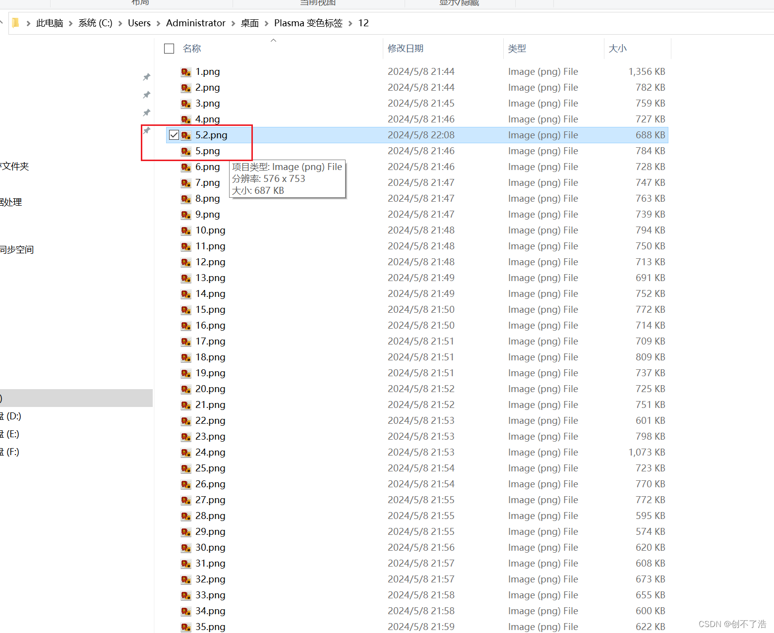
Task: Click the 5.2.png file icon
Action: point(186,135)
